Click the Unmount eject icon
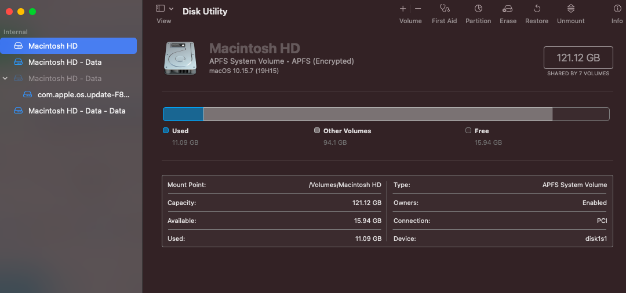 (x=571, y=8)
